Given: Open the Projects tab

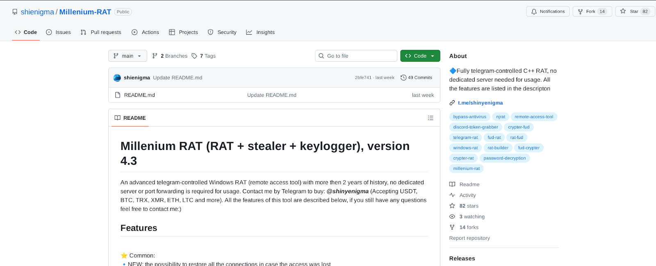Looking at the screenshot, I should click(x=183, y=32).
